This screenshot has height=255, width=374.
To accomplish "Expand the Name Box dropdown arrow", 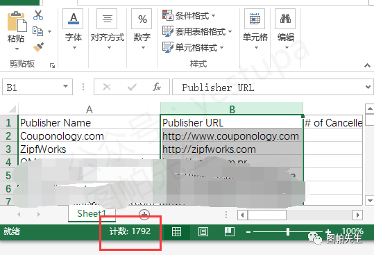I will [65, 86].
